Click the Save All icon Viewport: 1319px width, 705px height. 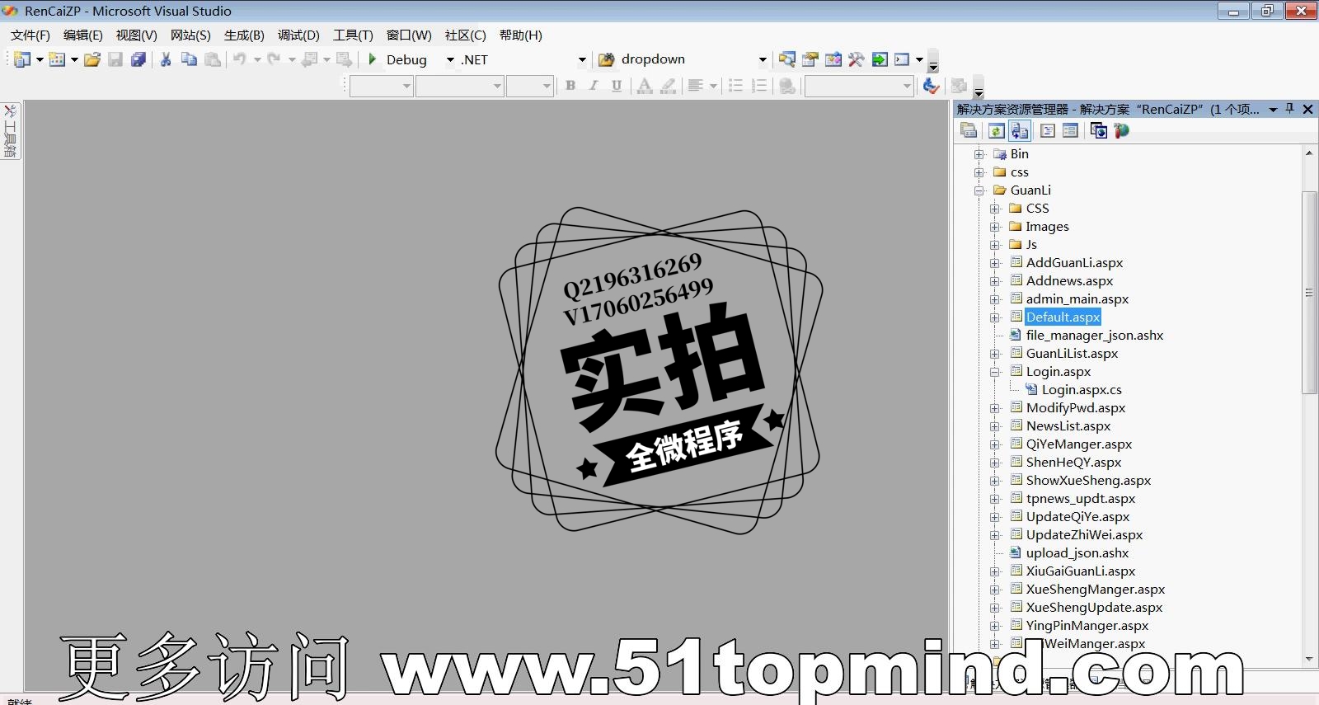click(x=138, y=59)
